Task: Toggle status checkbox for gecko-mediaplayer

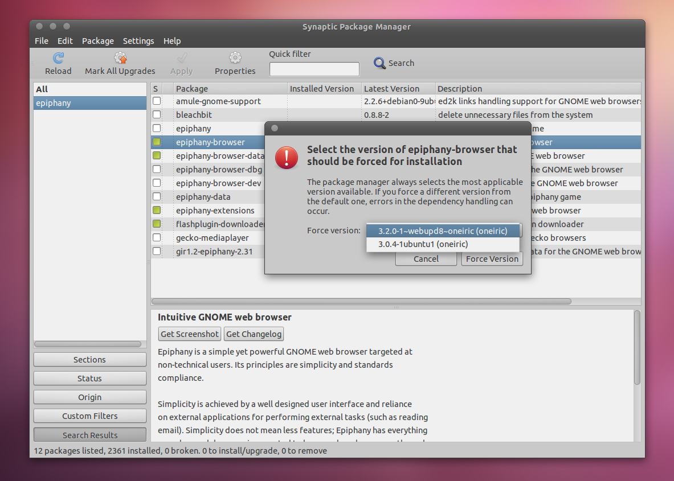Action: point(157,237)
